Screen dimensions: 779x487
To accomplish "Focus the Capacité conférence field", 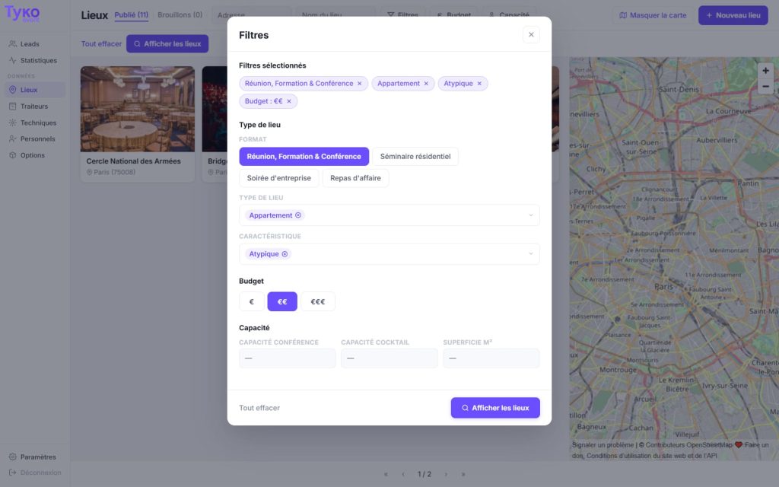I will (287, 358).
